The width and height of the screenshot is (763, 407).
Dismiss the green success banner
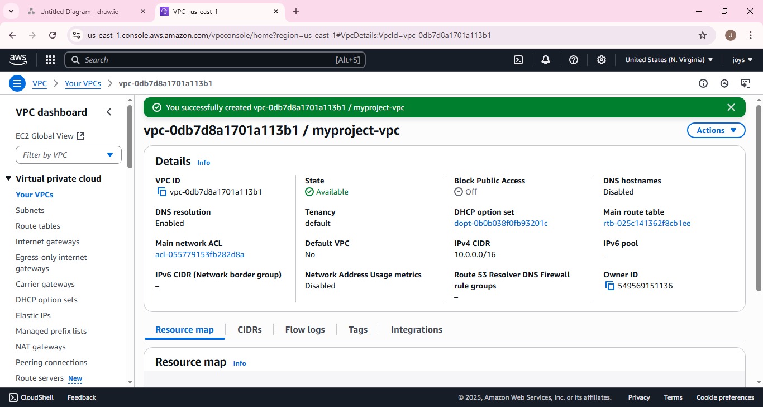pyautogui.click(x=731, y=107)
